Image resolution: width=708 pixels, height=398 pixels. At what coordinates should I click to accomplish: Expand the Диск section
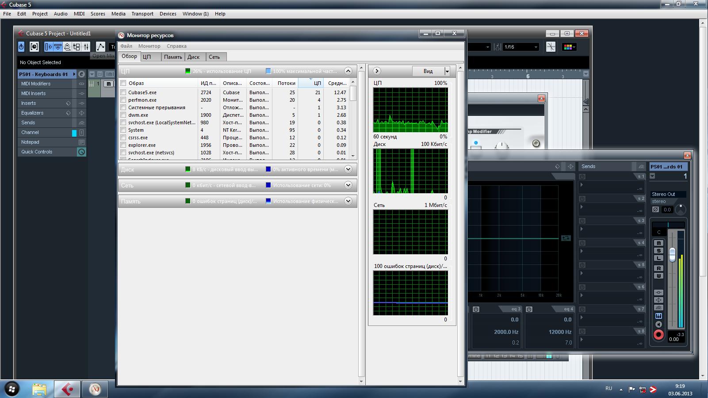(348, 169)
